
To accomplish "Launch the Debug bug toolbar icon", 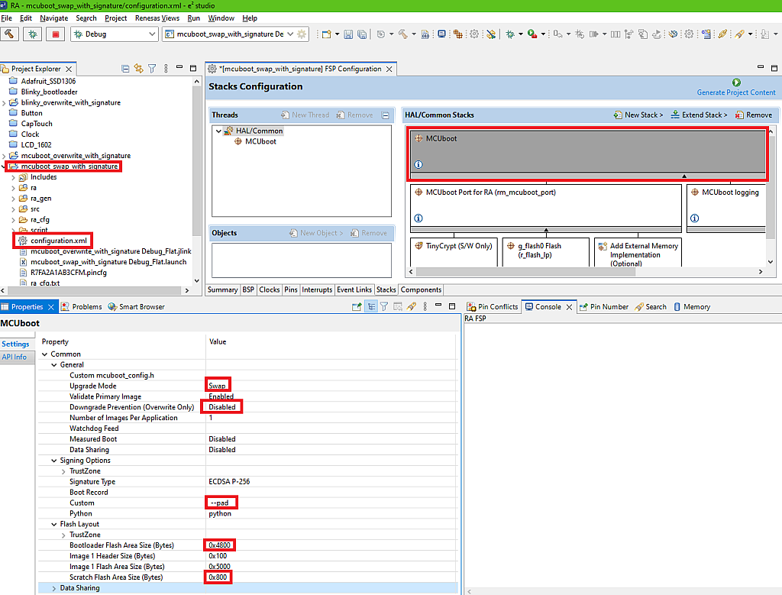I will [x=31, y=34].
